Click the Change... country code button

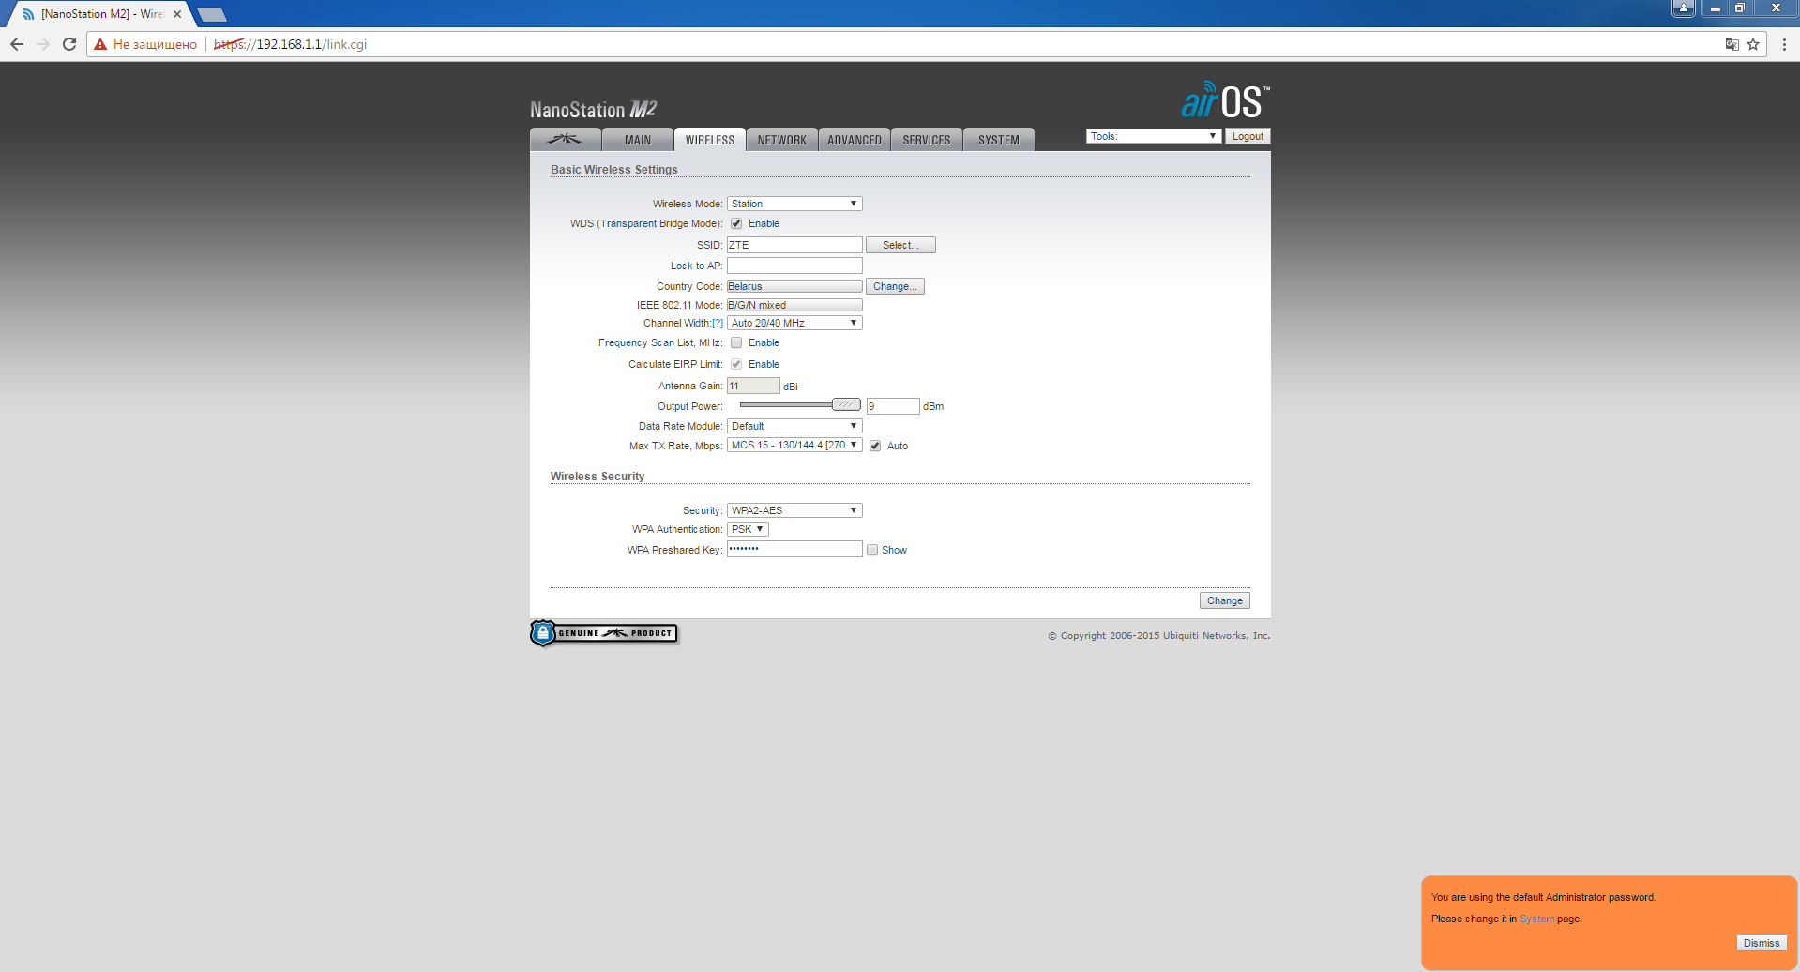click(895, 286)
